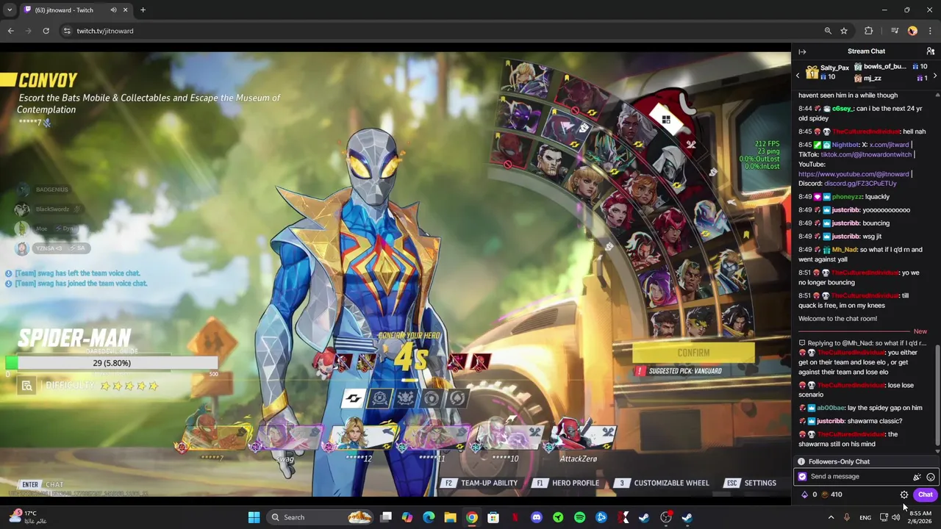Show next gift leaderboard entries
Screen dimensions: 941x529
[x=934, y=76]
